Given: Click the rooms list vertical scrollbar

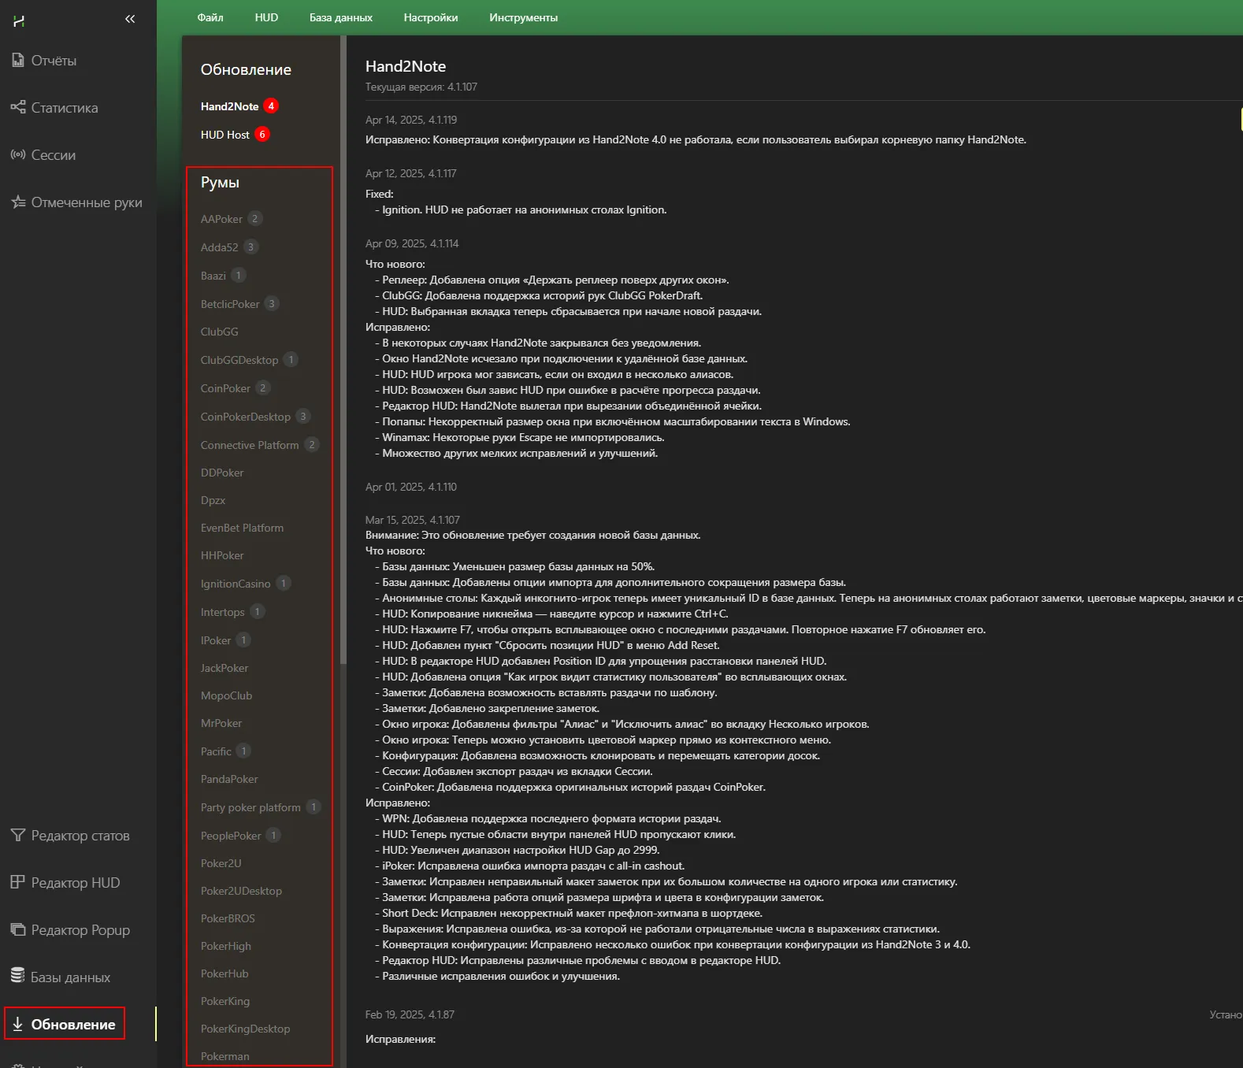Looking at the screenshot, I should 343,354.
